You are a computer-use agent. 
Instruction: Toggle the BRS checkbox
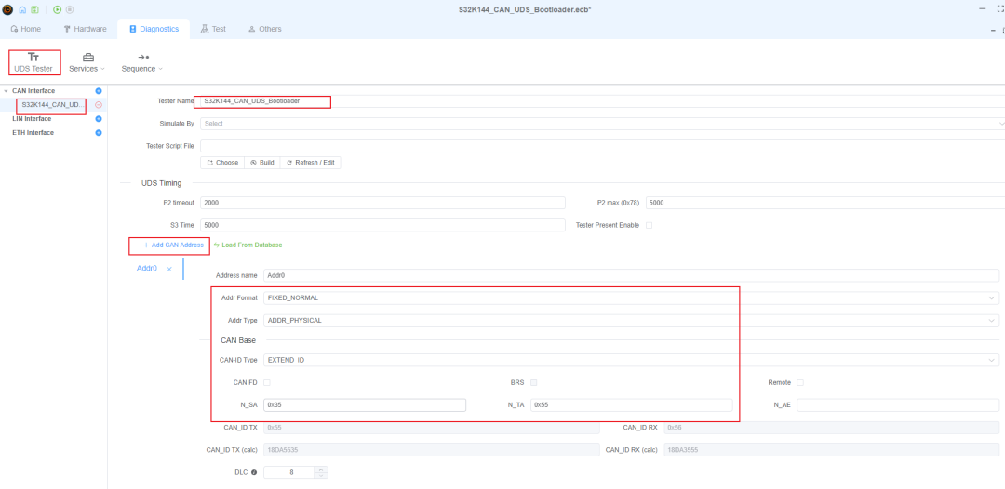coord(534,382)
